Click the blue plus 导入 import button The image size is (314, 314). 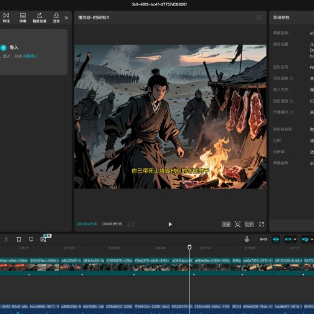[4, 48]
